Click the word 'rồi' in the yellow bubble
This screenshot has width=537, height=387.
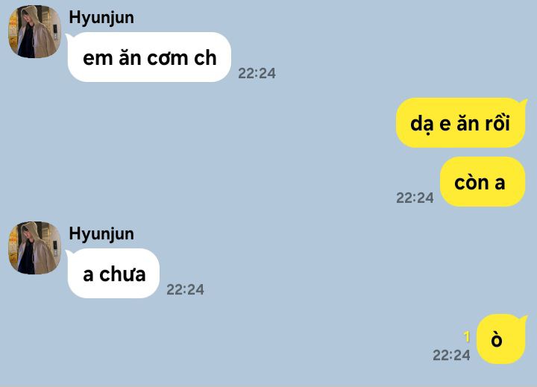pos(497,122)
